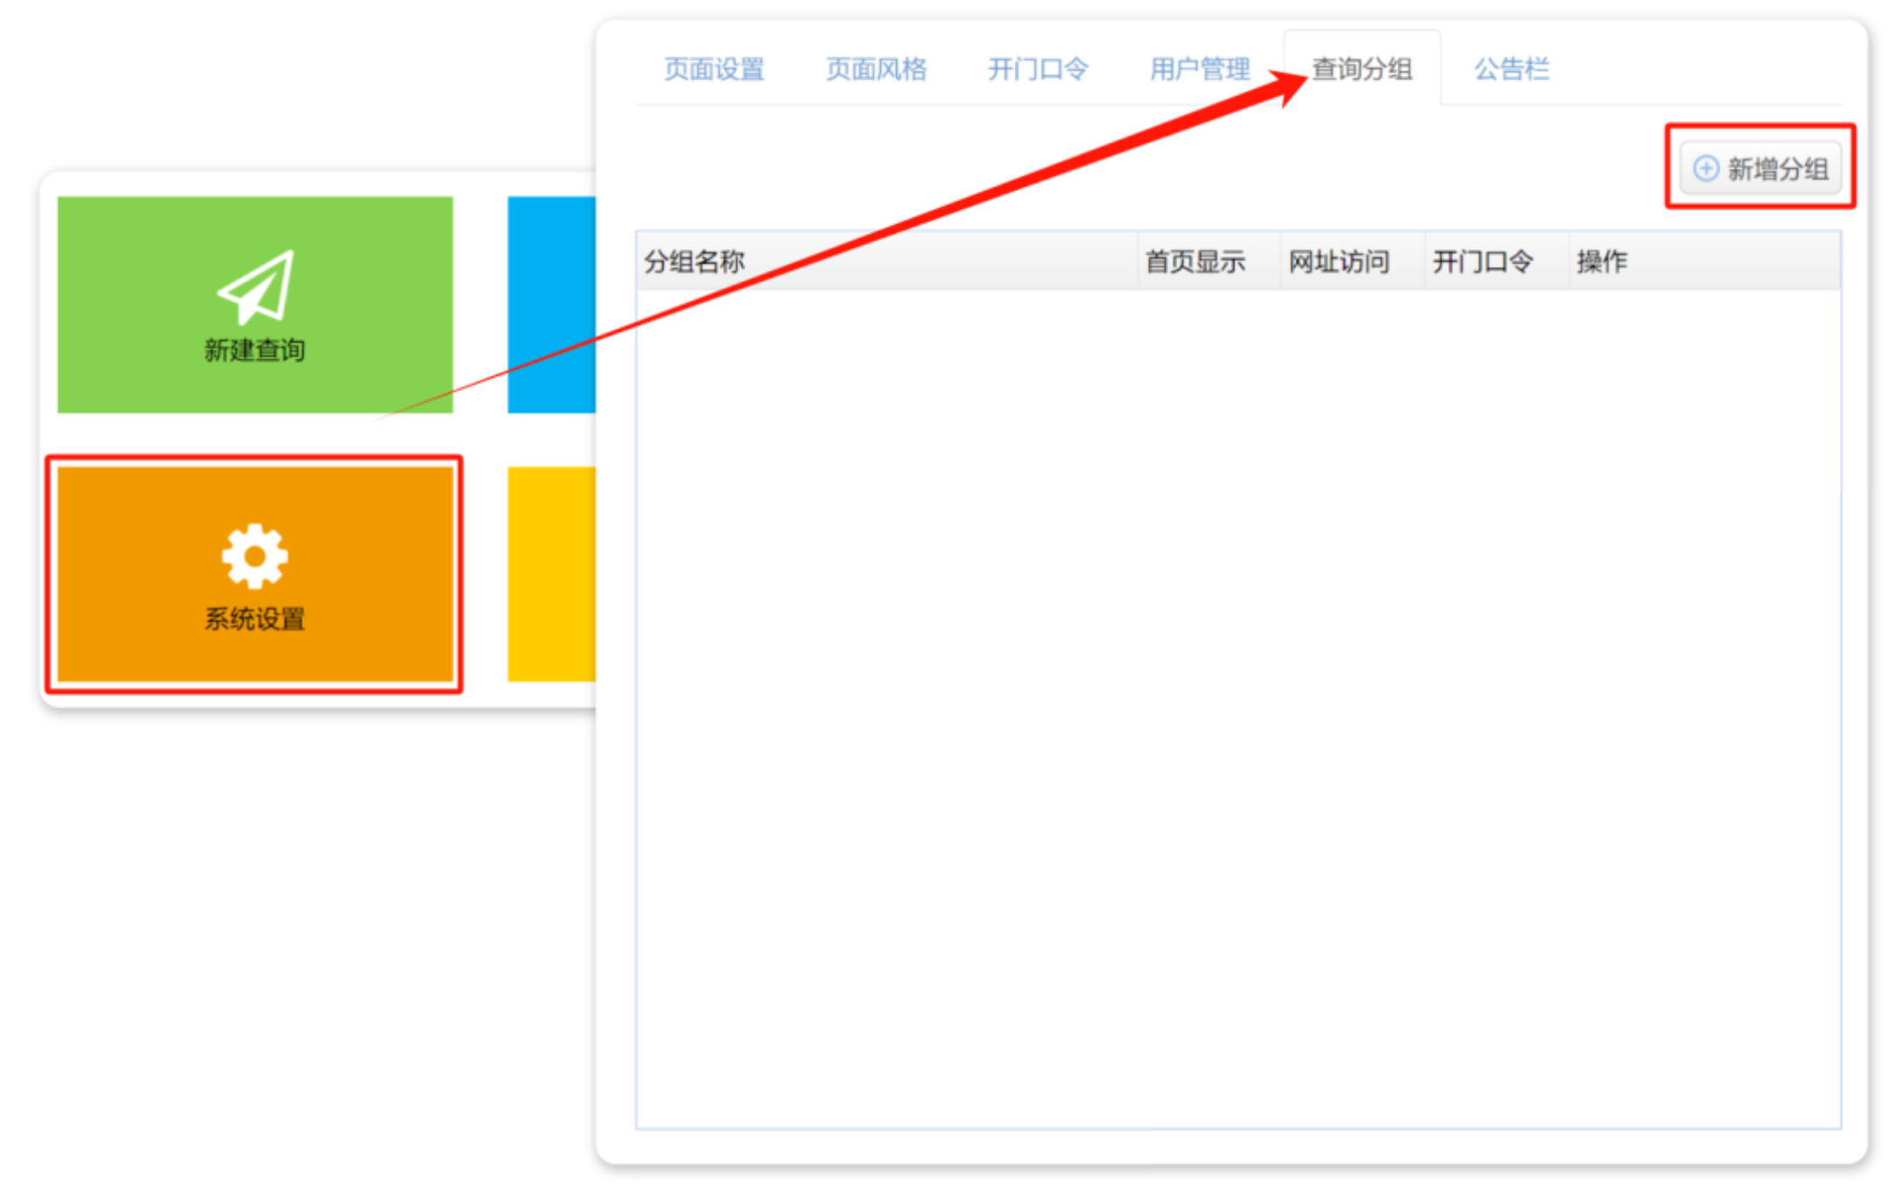The image size is (1888, 1185).
Task: Open the 开门口令 tab
Action: pyautogui.click(x=1037, y=69)
